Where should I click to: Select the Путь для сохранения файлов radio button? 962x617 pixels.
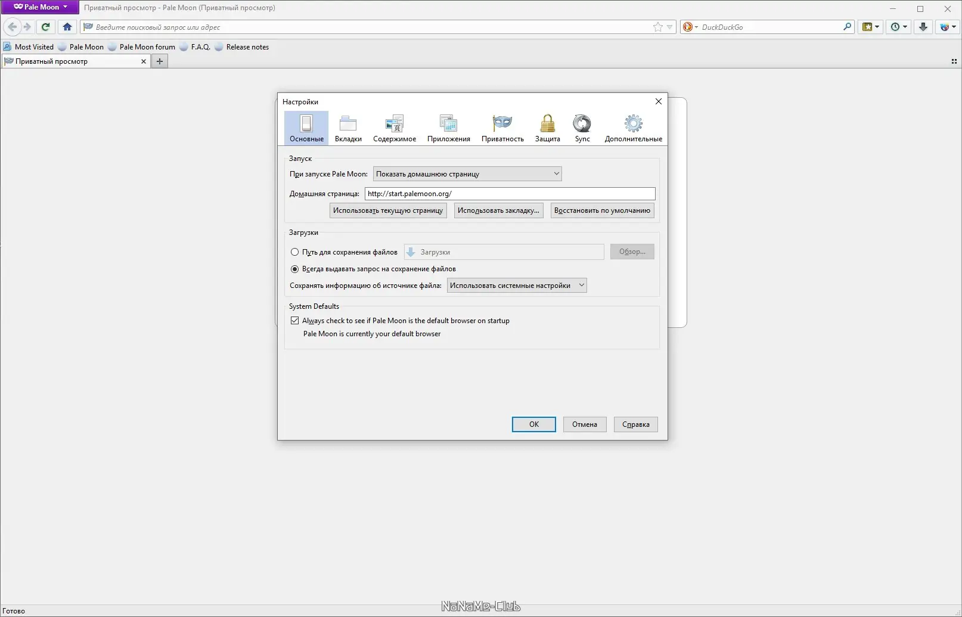(x=294, y=252)
